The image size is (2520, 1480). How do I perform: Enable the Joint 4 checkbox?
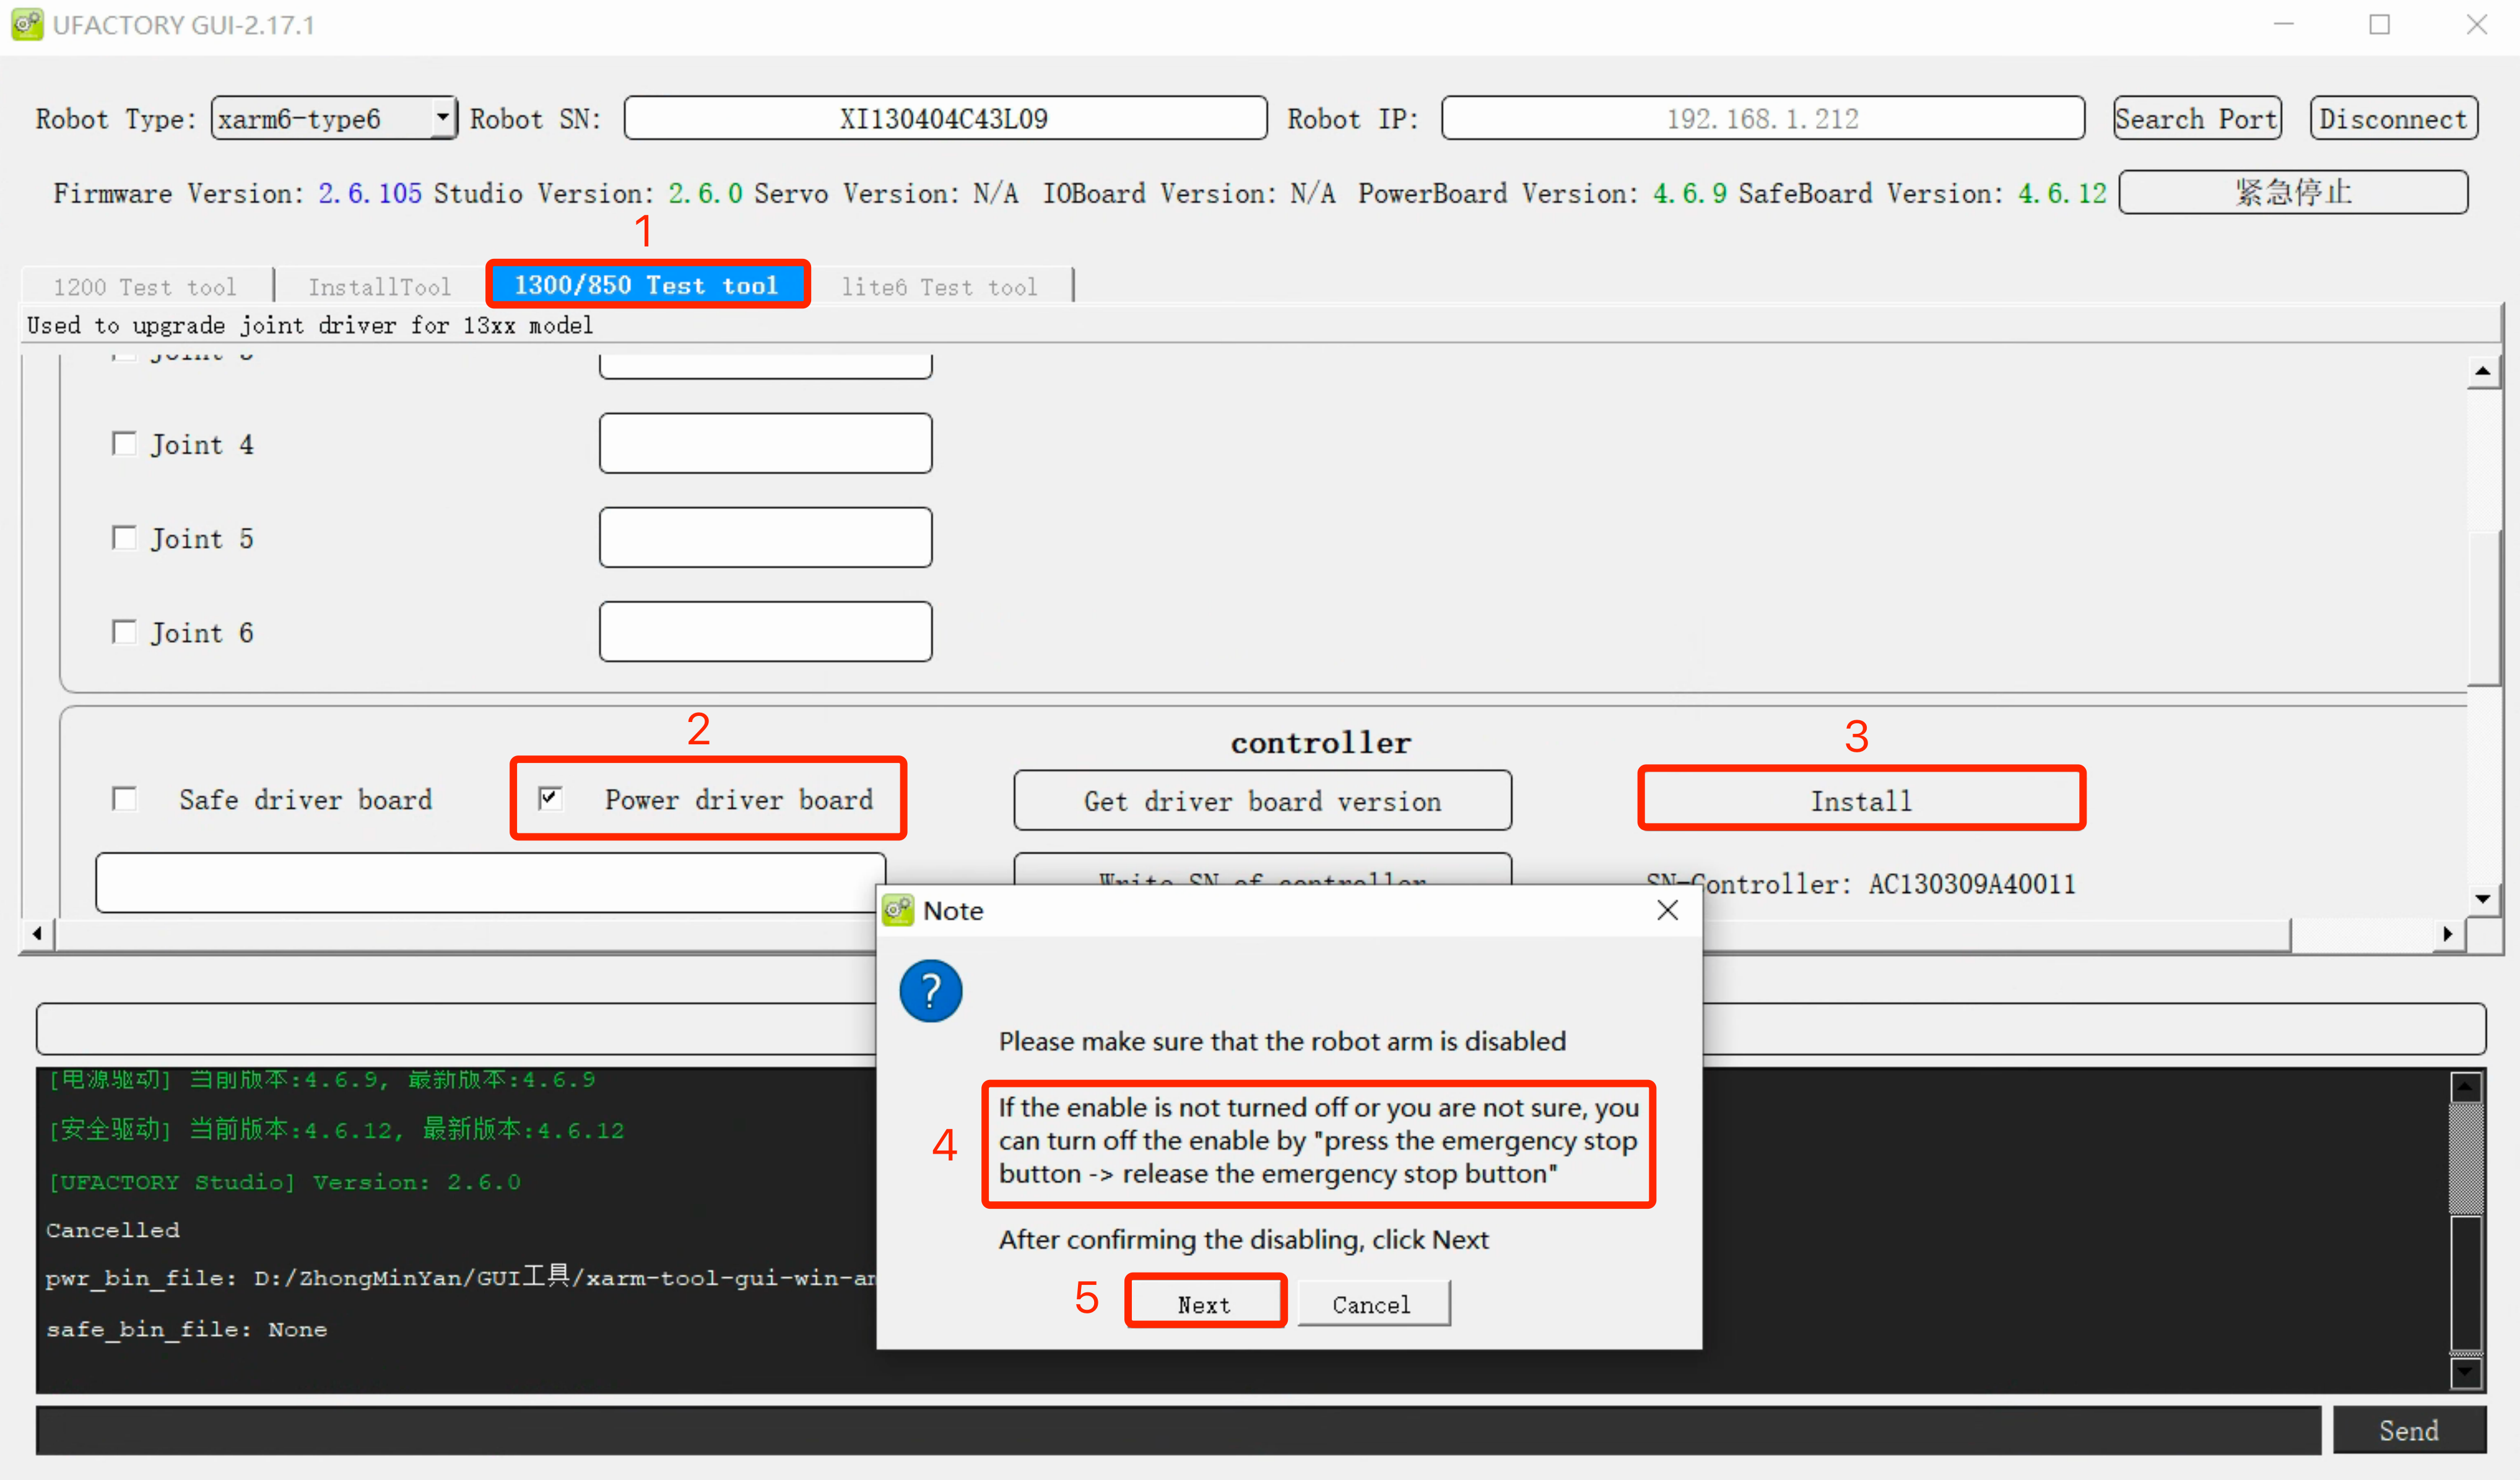click(x=124, y=443)
